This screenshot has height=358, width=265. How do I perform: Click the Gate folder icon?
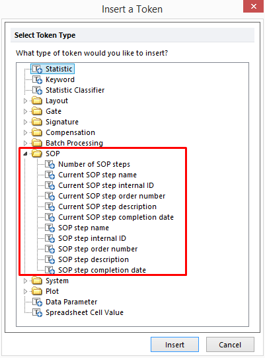click(37, 111)
